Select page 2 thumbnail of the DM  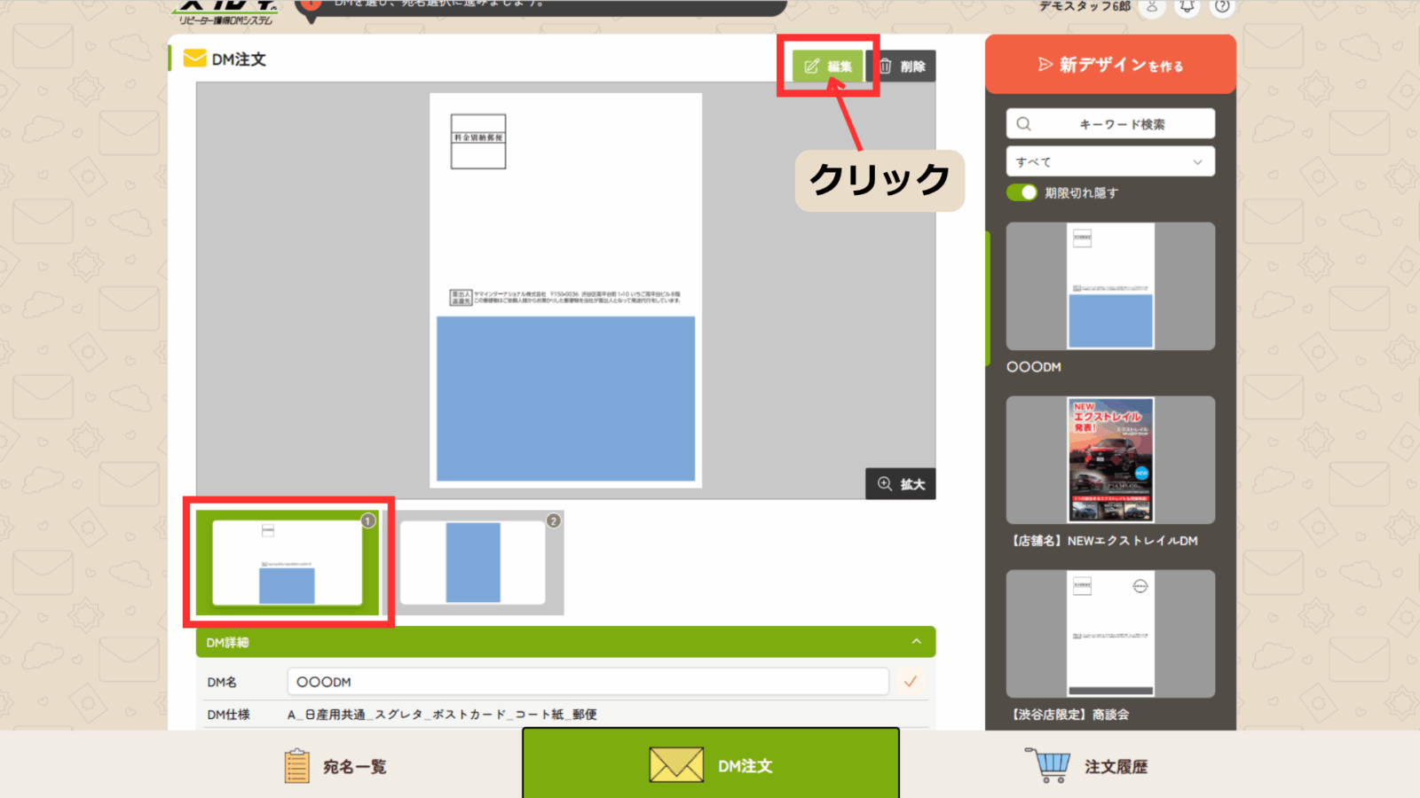point(474,562)
